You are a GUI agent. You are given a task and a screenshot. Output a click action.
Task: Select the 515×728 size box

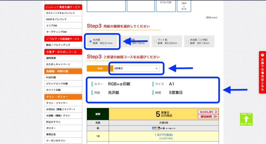pyautogui.click(x=166, y=6)
